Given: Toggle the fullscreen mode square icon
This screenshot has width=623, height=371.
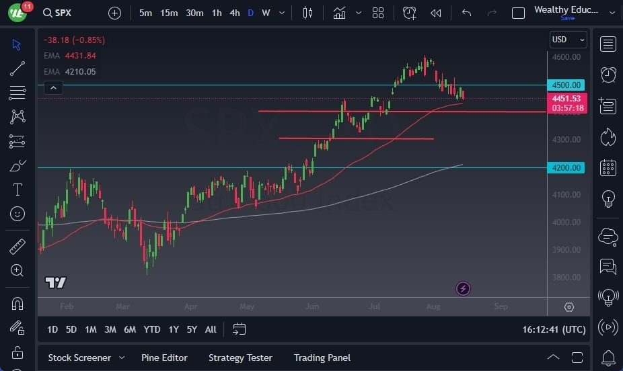Looking at the screenshot, I should click(x=518, y=13).
